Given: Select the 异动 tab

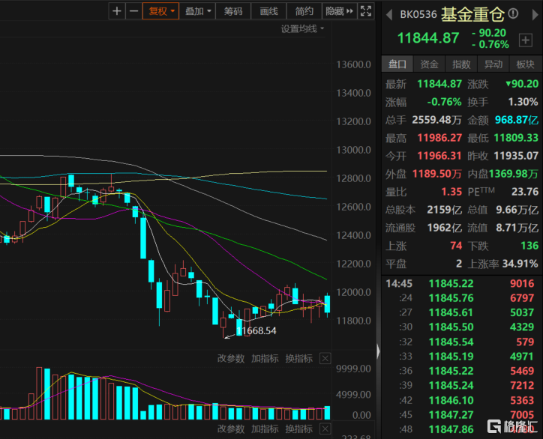Looking at the screenshot, I should [x=493, y=64].
